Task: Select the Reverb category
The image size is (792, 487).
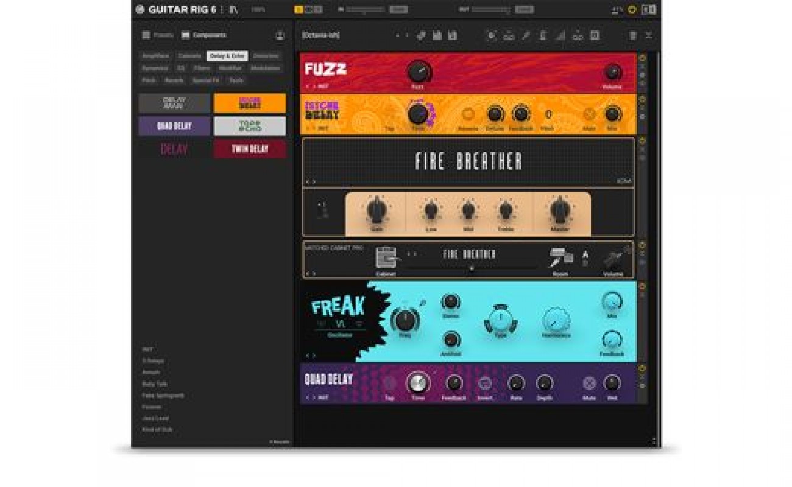Action: click(174, 80)
